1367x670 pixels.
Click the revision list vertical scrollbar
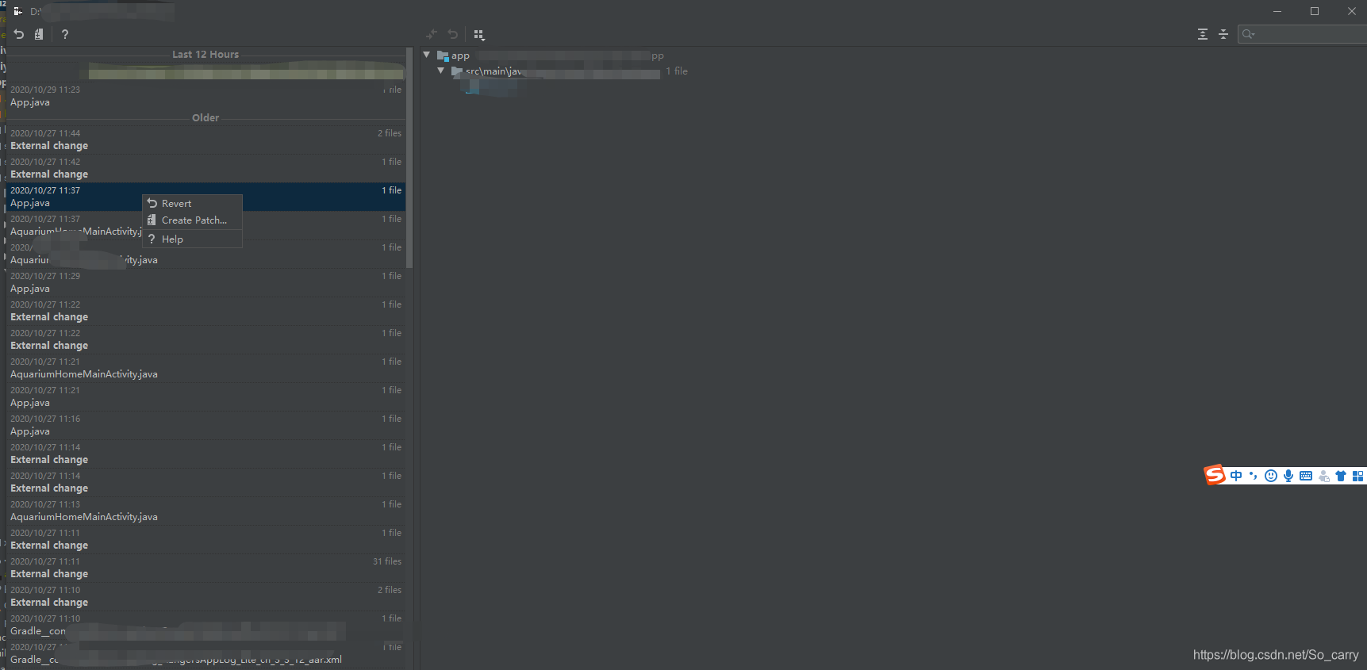(409, 157)
